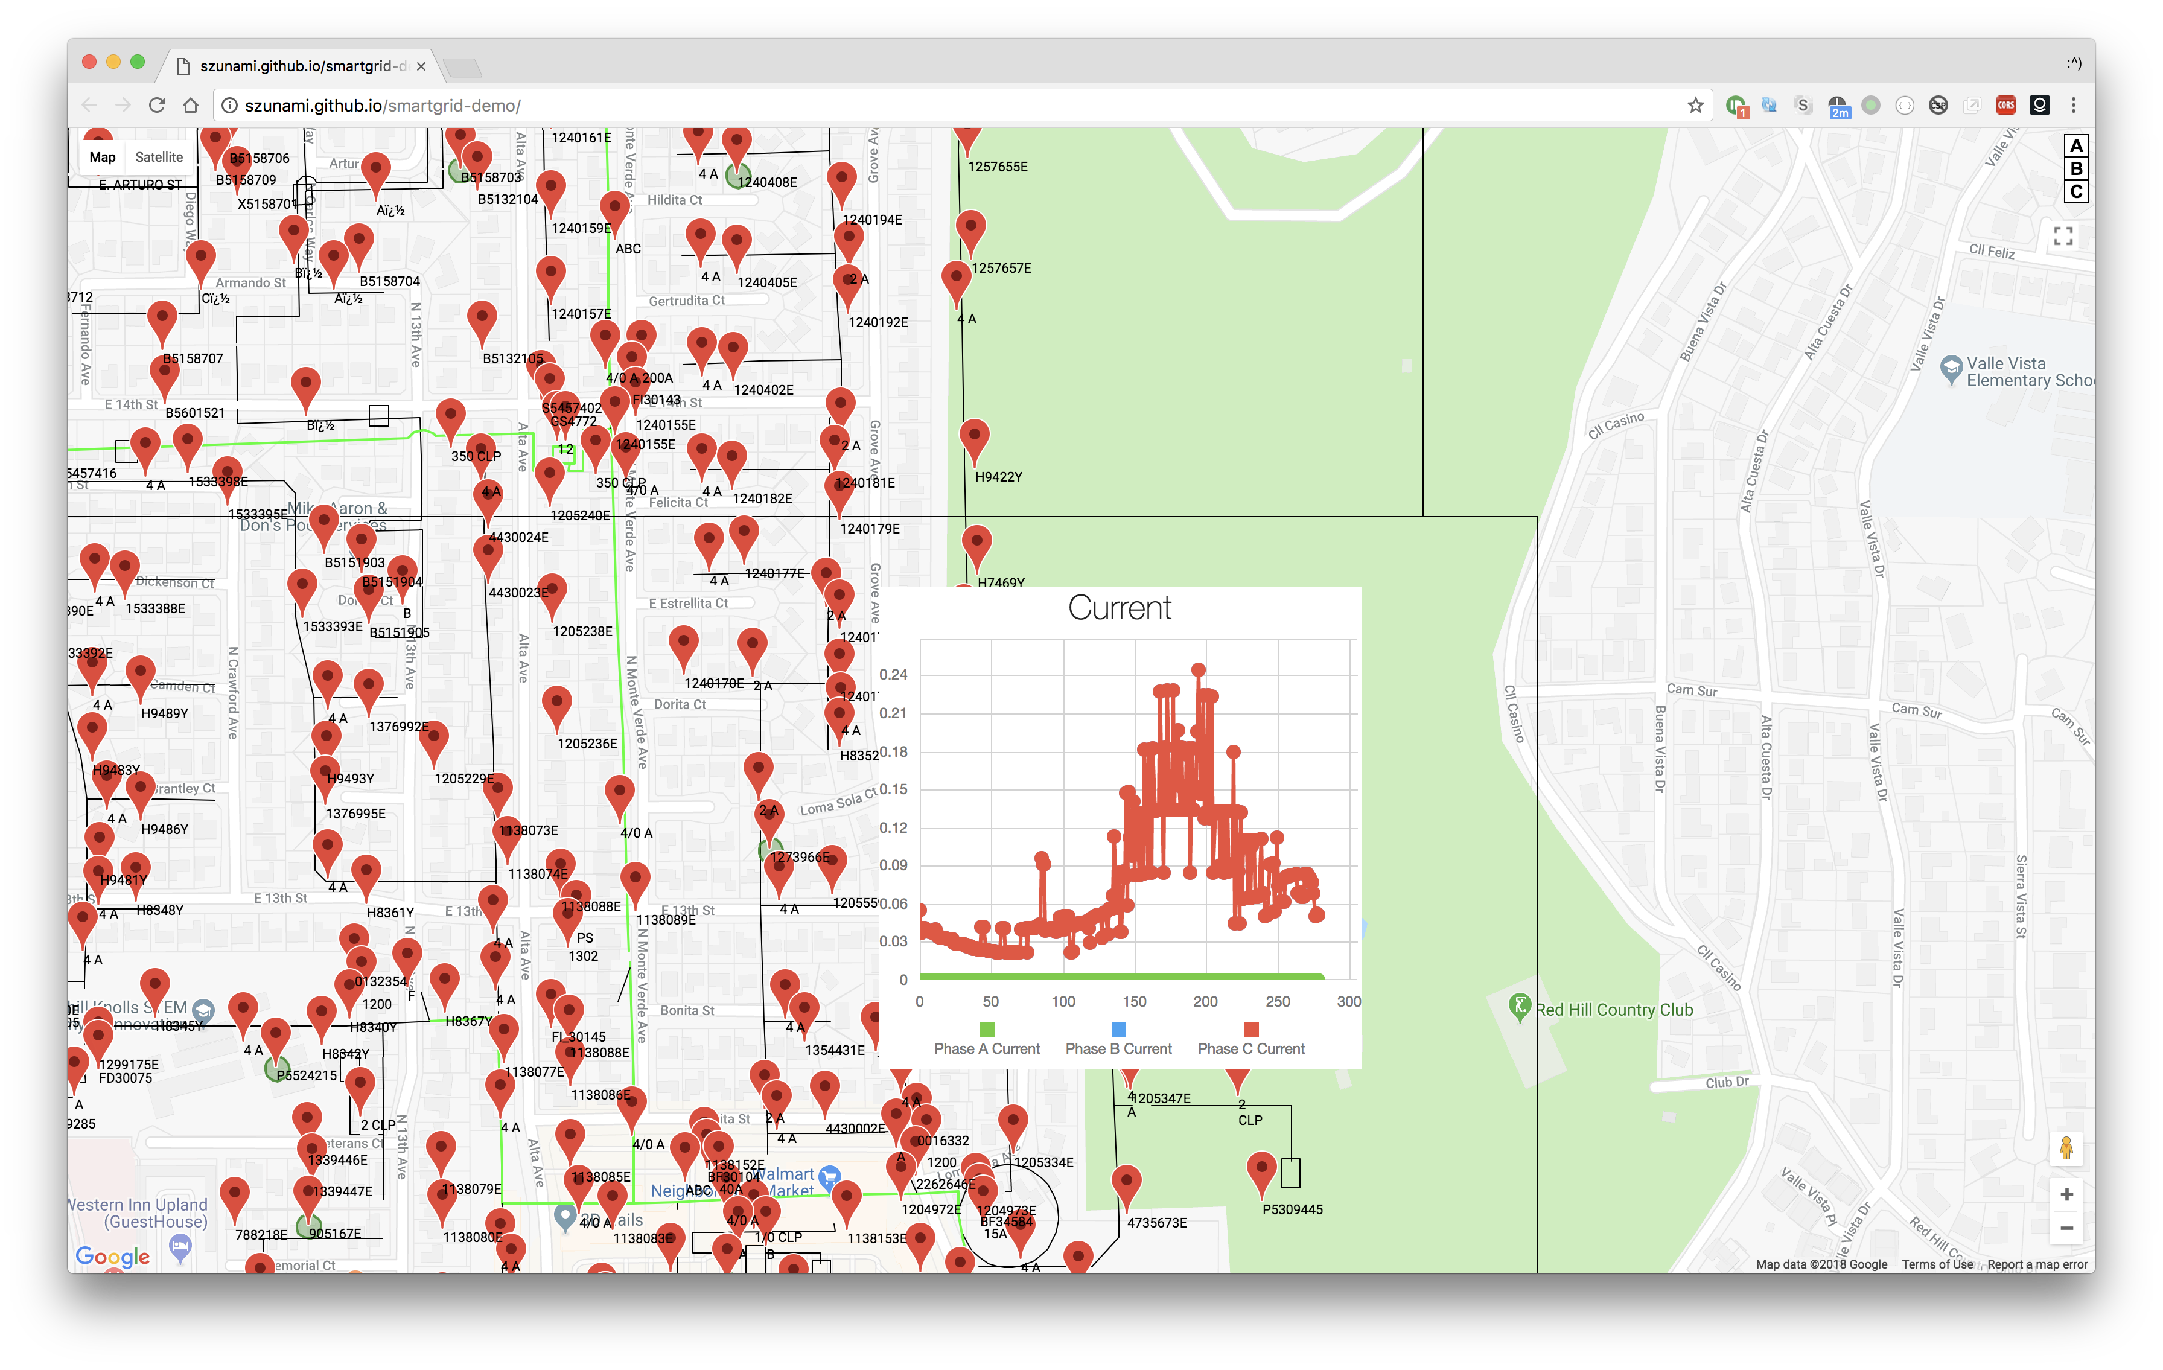Click the address bar URL

click(383, 106)
